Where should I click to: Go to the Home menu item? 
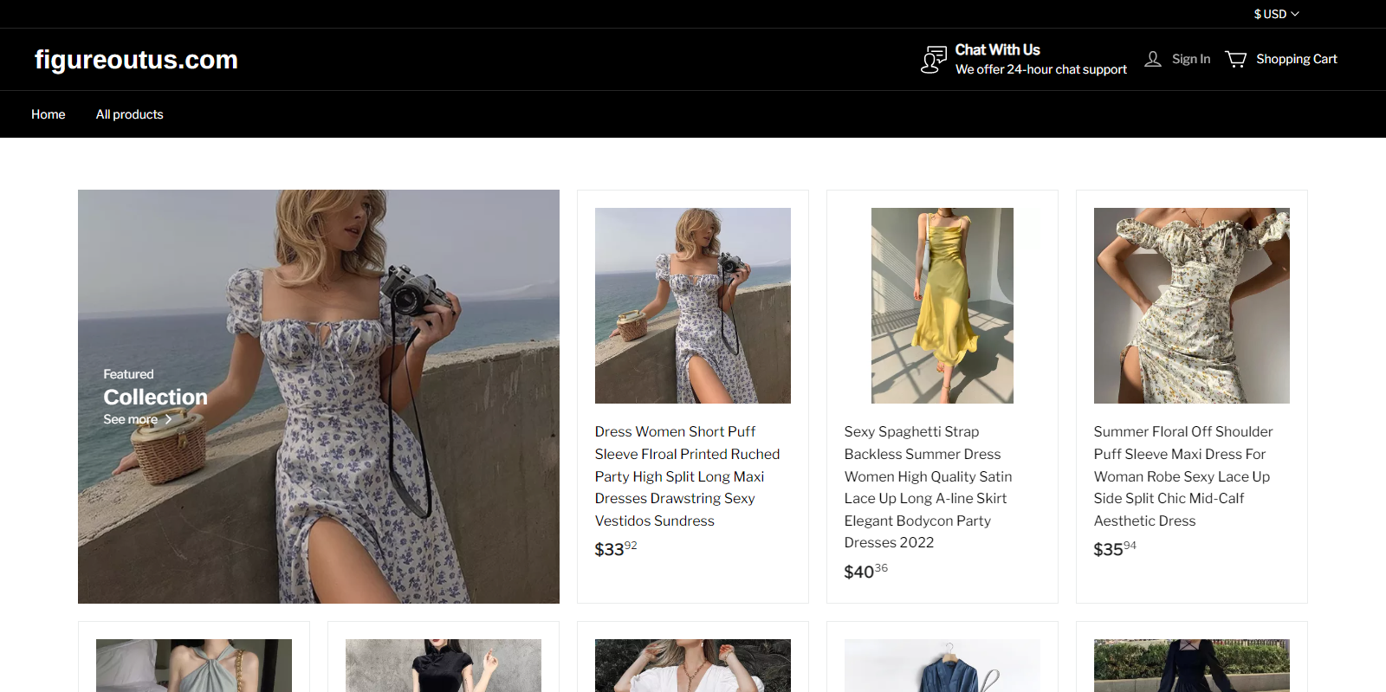pos(49,114)
